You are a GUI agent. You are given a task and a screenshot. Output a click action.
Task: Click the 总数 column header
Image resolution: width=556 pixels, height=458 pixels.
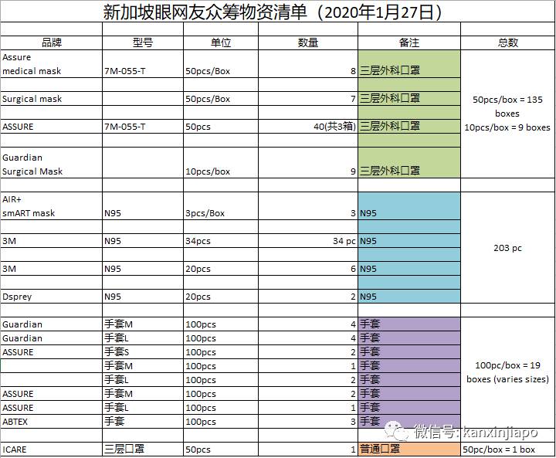click(507, 42)
